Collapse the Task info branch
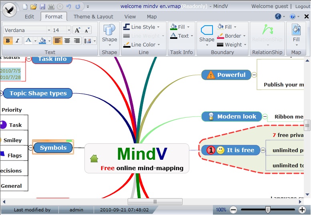The image size is (311, 215). tap(29, 59)
